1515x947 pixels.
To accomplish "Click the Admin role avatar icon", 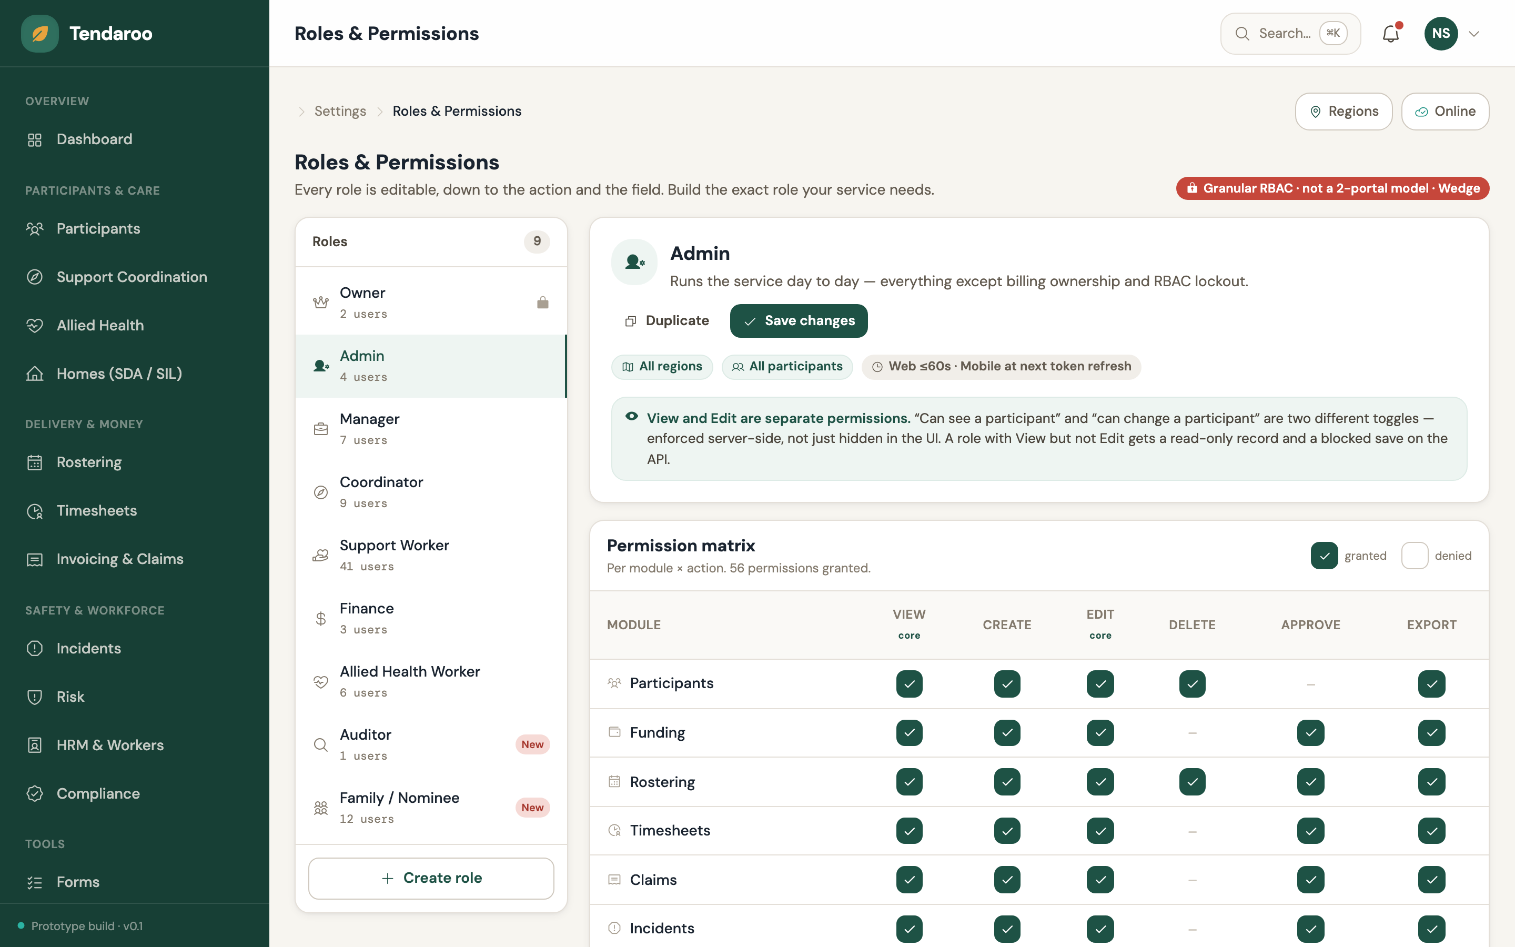I will tap(634, 262).
